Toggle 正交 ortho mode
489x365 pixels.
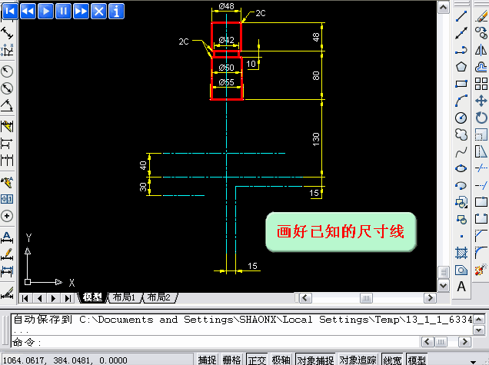pos(257,360)
